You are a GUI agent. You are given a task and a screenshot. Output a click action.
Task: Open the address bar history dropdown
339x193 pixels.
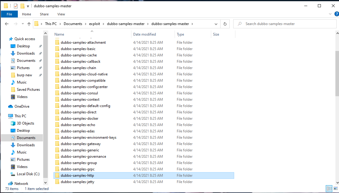[x=216, y=24]
